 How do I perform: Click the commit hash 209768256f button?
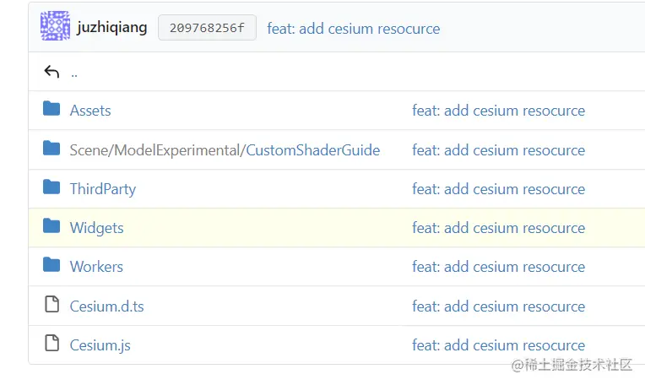point(207,28)
